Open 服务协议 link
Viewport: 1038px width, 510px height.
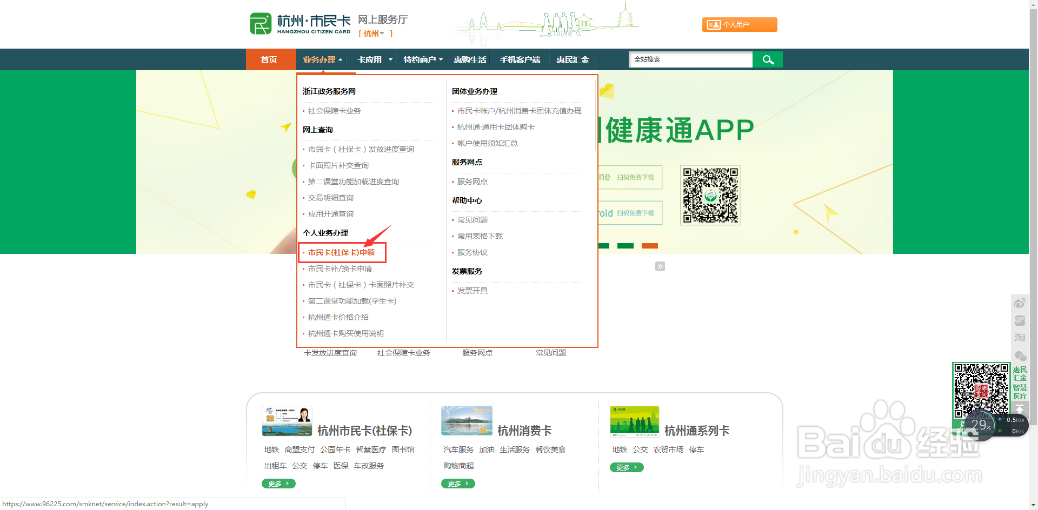[473, 252]
